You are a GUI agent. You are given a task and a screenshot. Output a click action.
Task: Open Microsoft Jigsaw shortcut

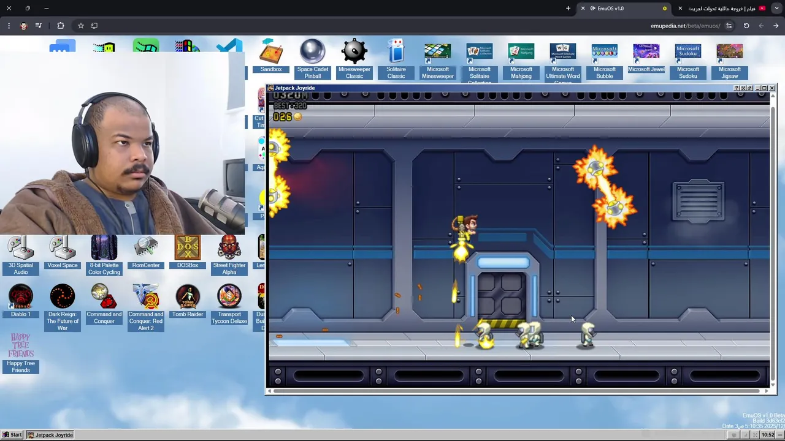click(x=730, y=61)
